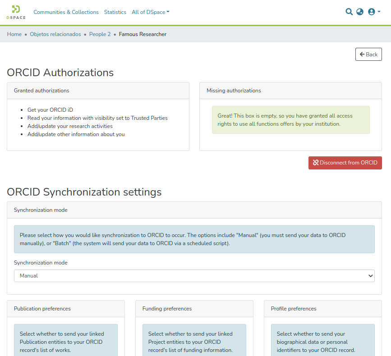391x356 pixels.
Task: Go to the Statistics page
Action: [115, 12]
